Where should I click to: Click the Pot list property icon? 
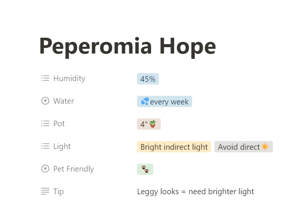pos(45,124)
